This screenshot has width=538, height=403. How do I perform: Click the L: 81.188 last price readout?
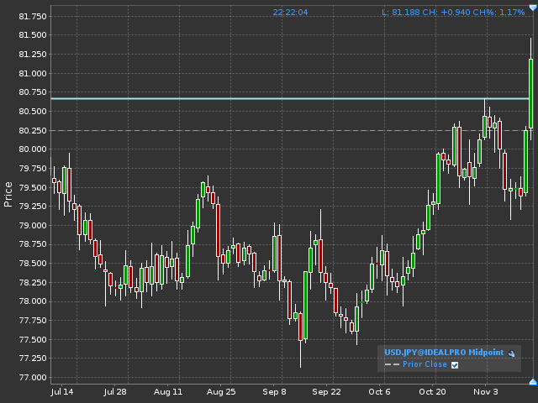(401, 13)
